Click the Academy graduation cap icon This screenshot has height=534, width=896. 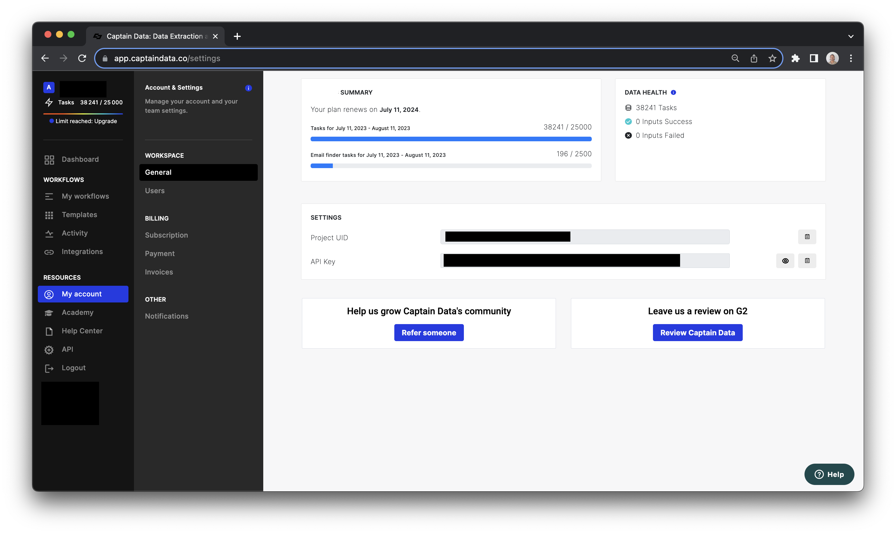tap(49, 313)
